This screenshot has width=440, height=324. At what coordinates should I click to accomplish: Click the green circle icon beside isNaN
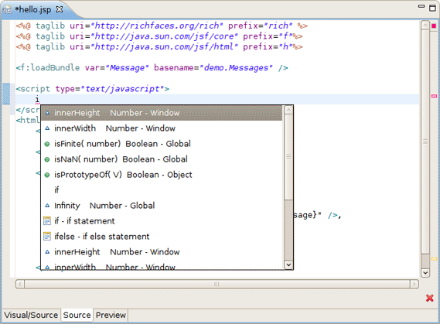click(x=47, y=159)
